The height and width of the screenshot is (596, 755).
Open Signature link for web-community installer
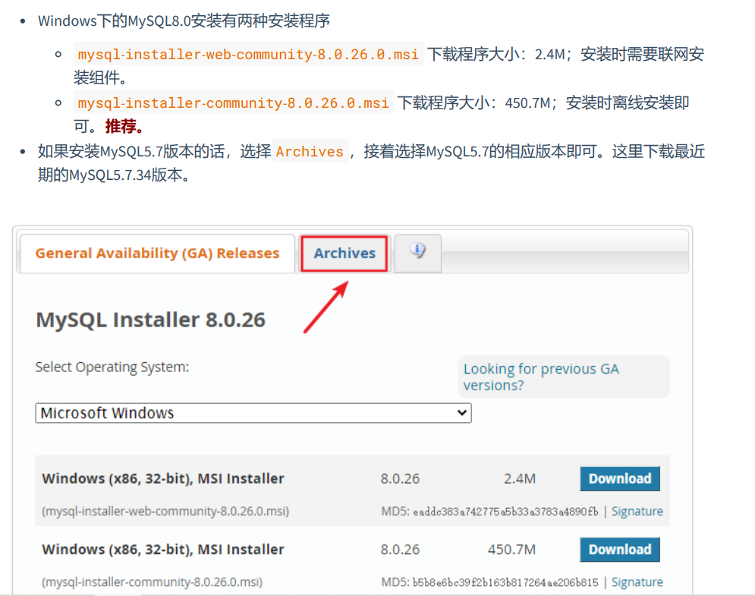coord(637,511)
